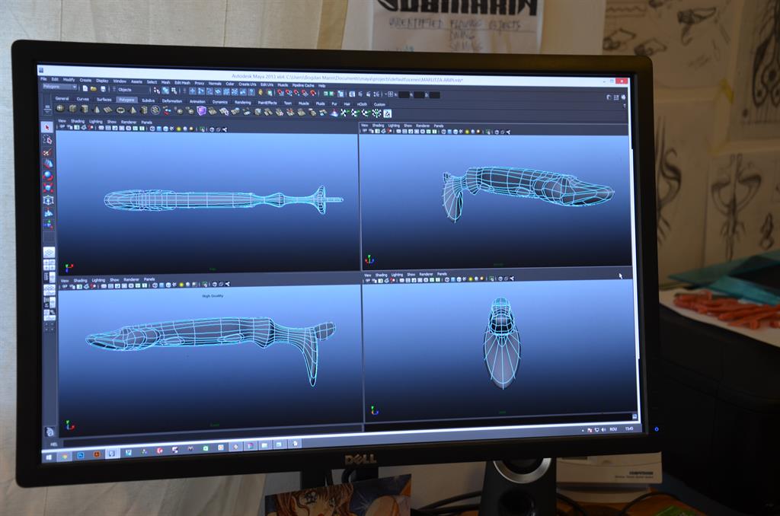Viewport: 780px width, 516px height.
Task: Activate the Paint selection tool
Action: coord(48,151)
